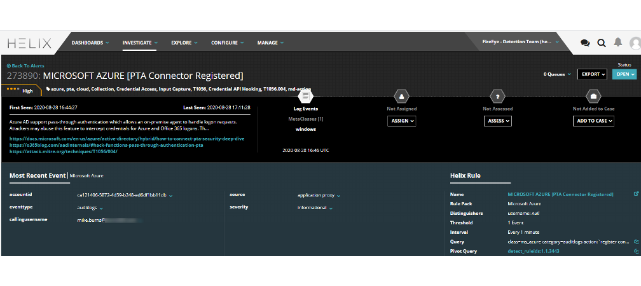Image resolution: width=641 pixels, height=286 pixels.
Task: Click the Not Assigned person hexagon icon
Action: pos(401,97)
